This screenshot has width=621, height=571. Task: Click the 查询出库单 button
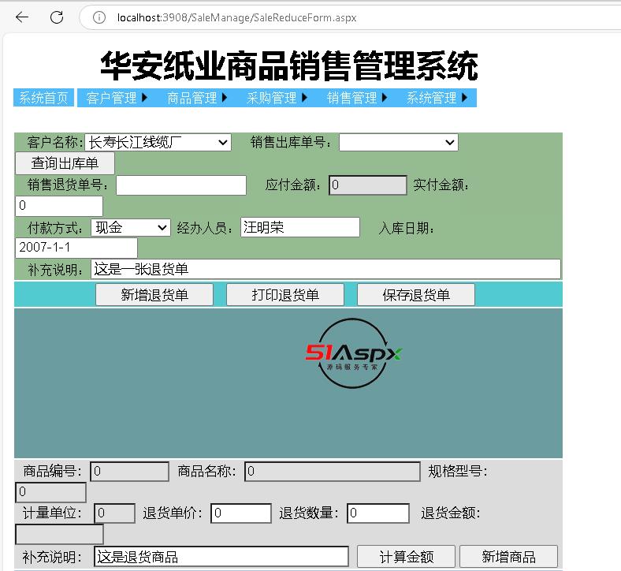65,163
